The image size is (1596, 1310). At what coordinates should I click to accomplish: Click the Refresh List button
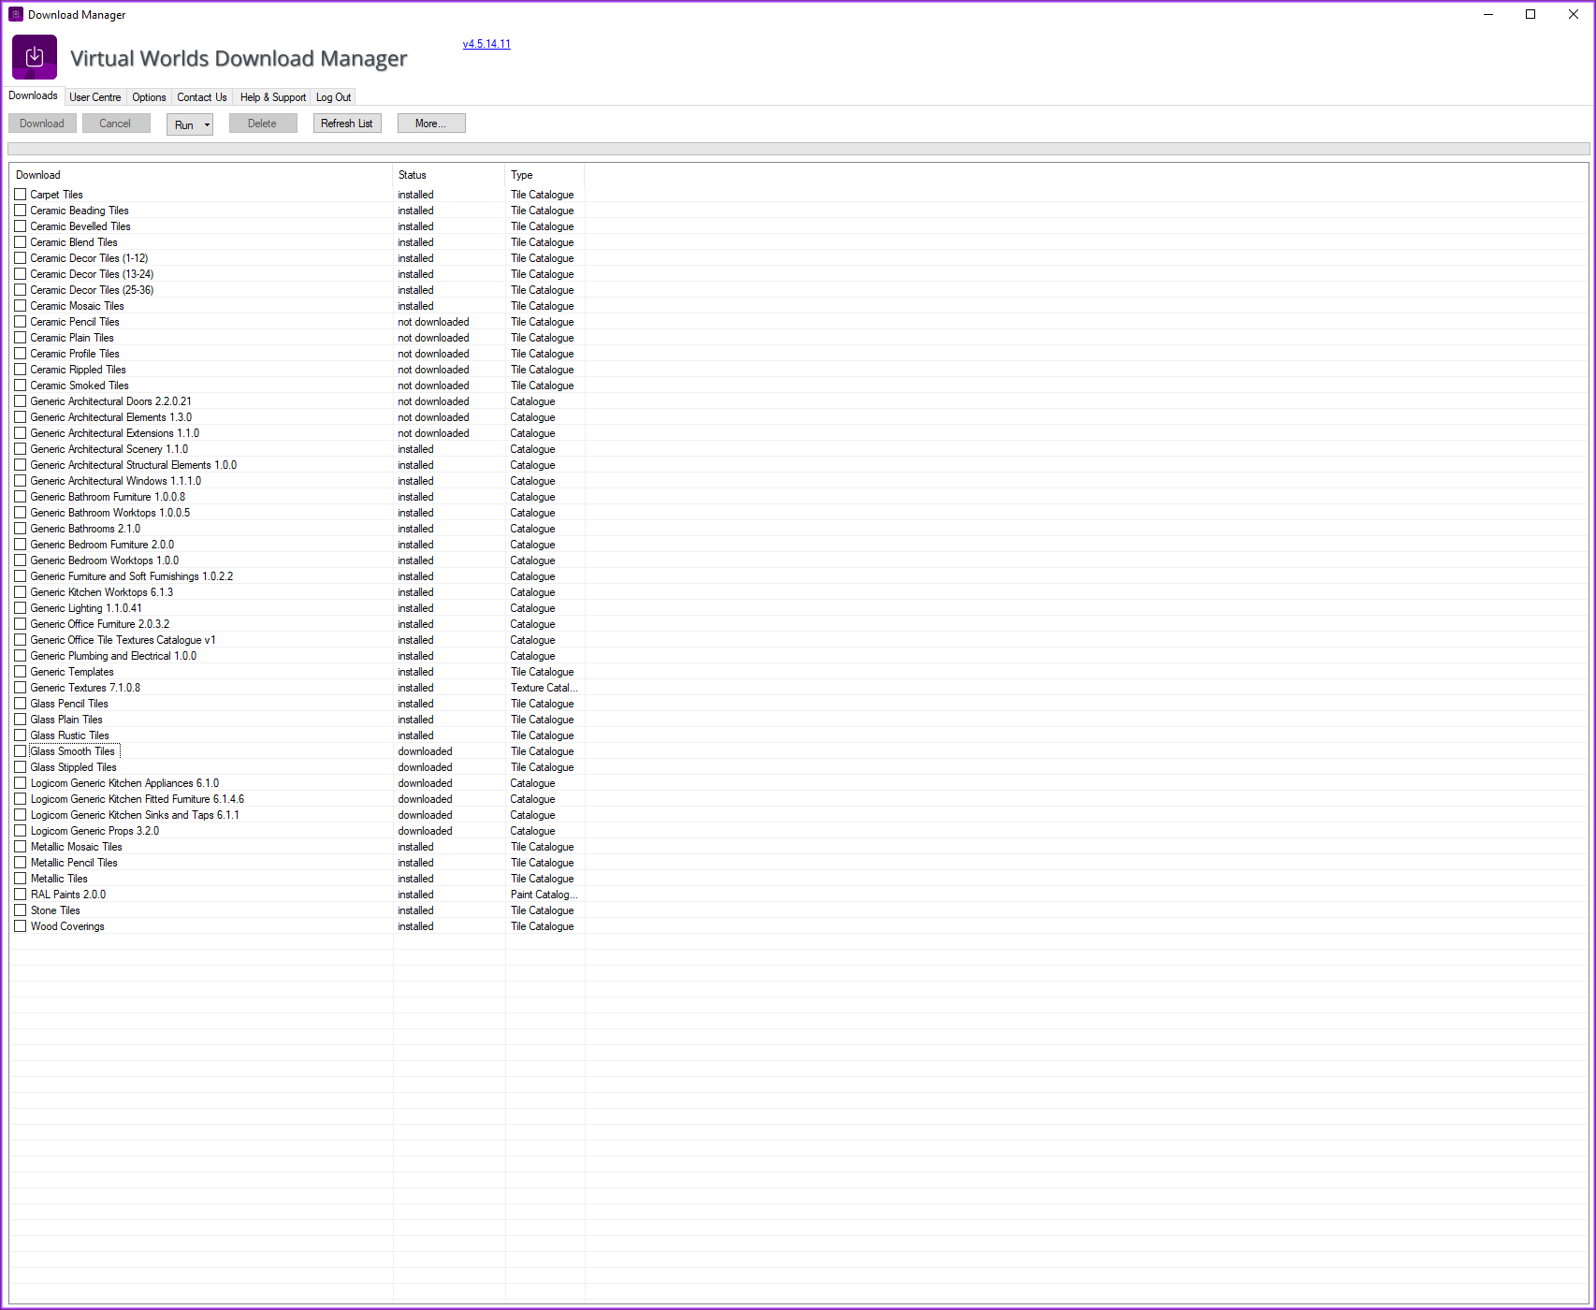tap(346, 124)
